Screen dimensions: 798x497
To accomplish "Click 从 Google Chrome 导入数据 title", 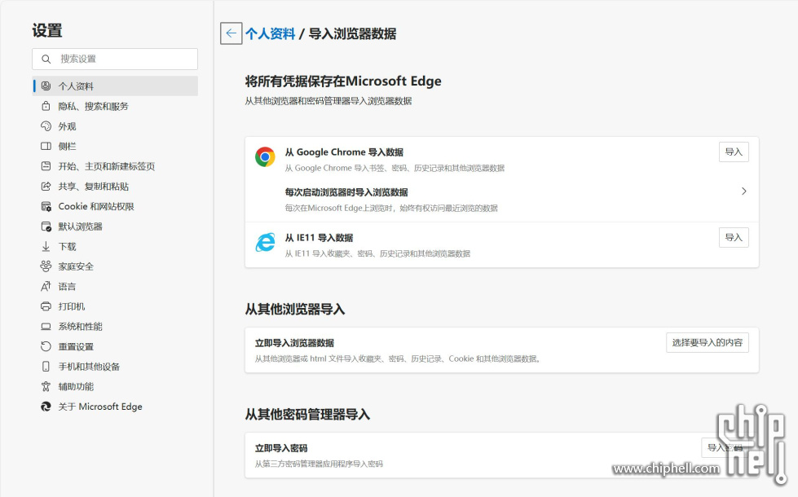I will coord(344,152).
